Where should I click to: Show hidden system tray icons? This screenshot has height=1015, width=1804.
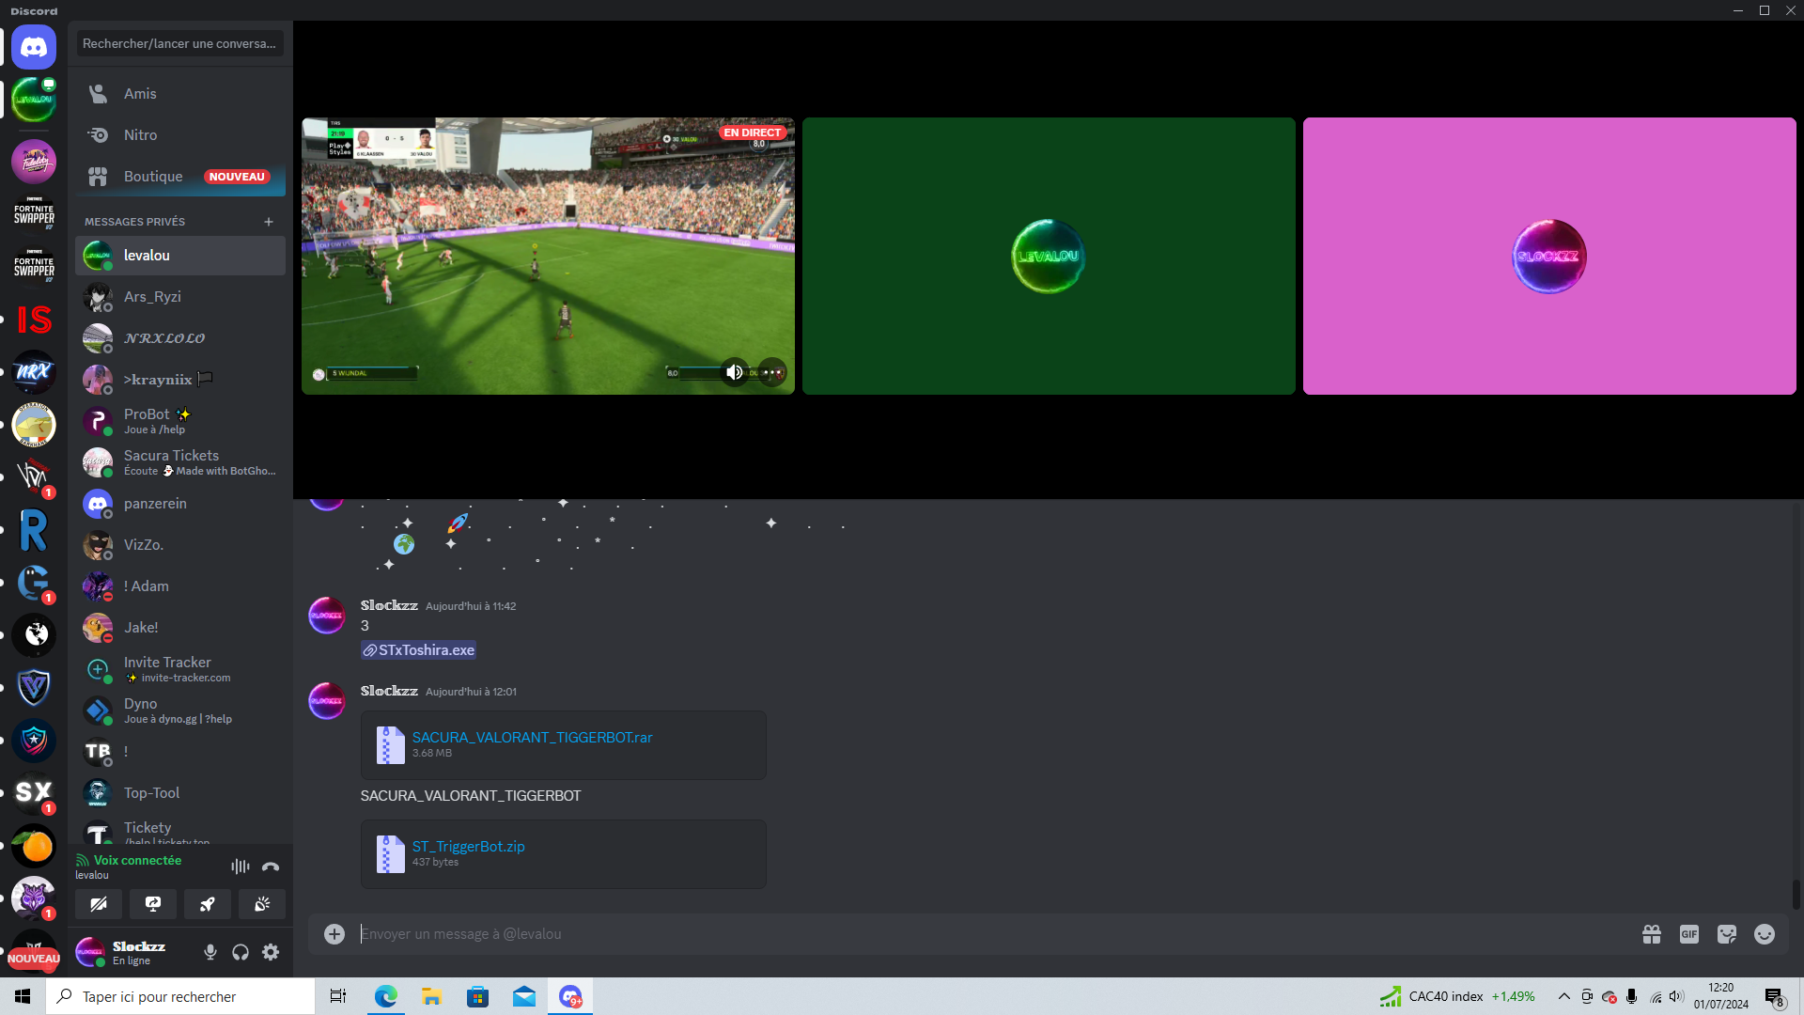coord(1564,996)
